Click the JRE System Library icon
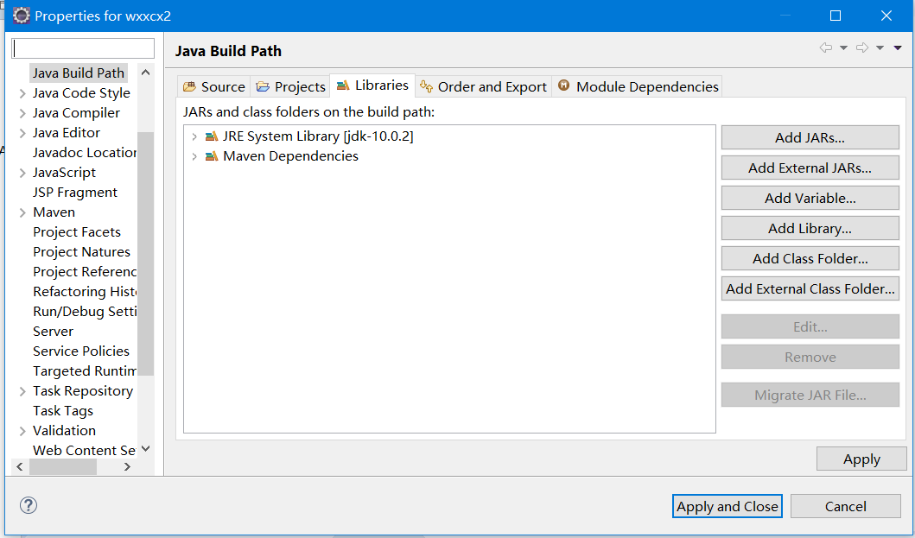 coord(211,136)
